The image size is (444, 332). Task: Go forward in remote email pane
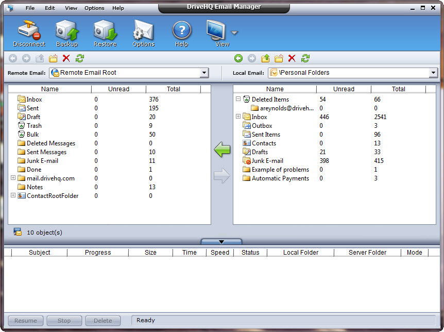pyautogui.click(x=26, y=58)
